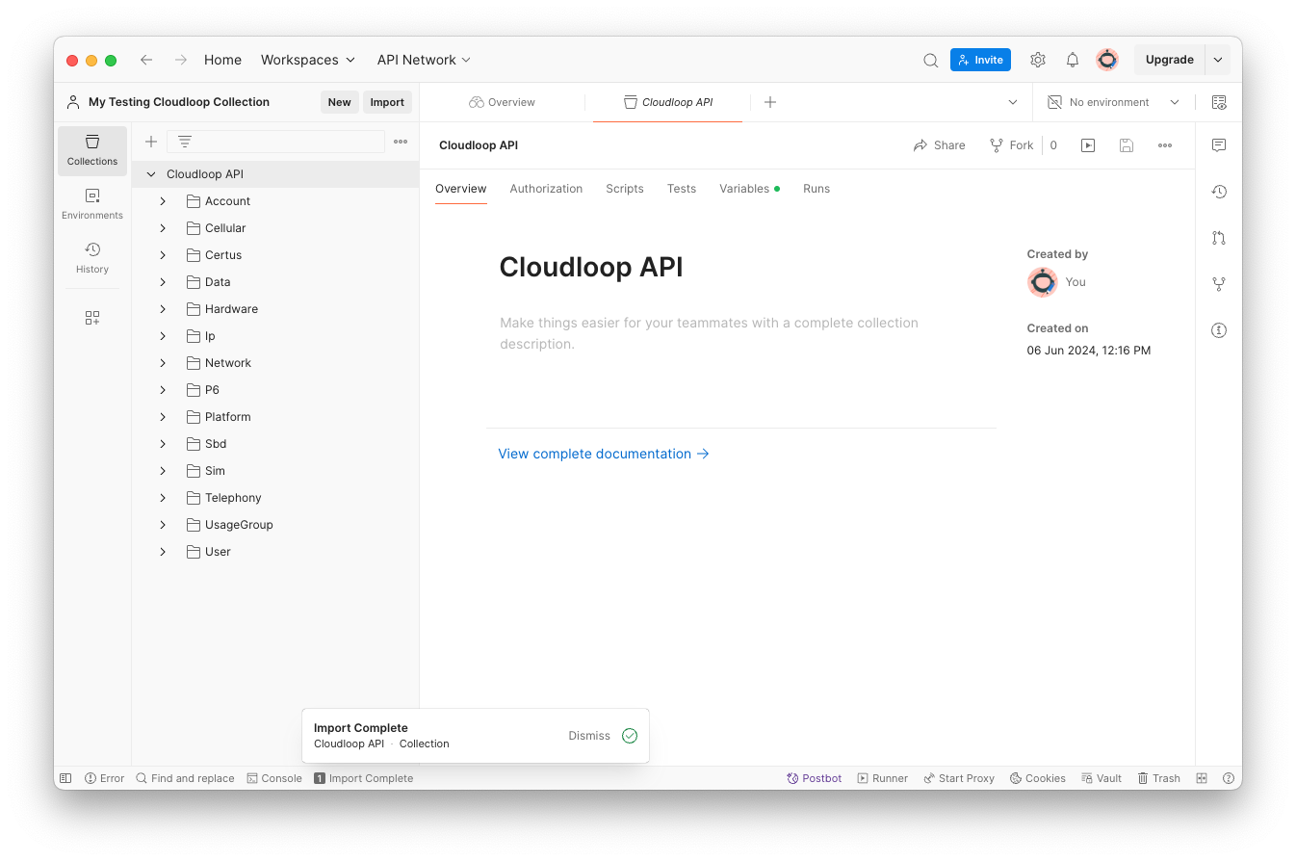Open the No environment selector dropdown
Image resolution: width=1296 pixels, height=861 pixels.
[1113, 102]
